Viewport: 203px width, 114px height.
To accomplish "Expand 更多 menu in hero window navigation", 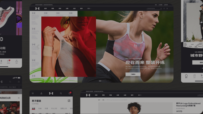I will [89, 9].
